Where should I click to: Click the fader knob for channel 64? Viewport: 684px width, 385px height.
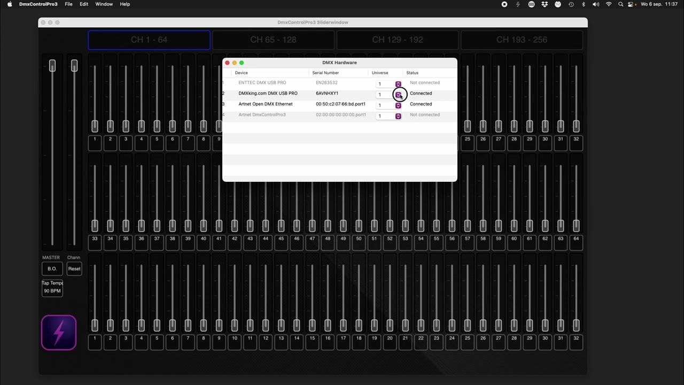tap(576, 226)
